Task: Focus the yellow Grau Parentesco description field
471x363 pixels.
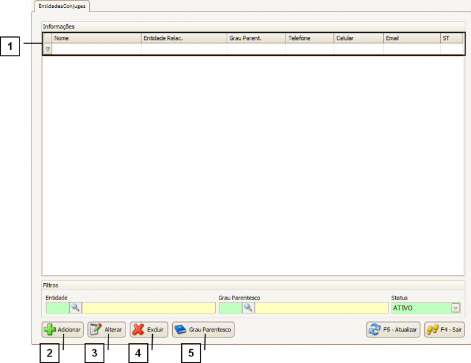Action: 321,308
